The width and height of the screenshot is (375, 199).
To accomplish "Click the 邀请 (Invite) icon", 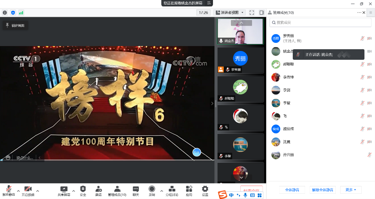I will pyautogui.click(x=98, y=189).
